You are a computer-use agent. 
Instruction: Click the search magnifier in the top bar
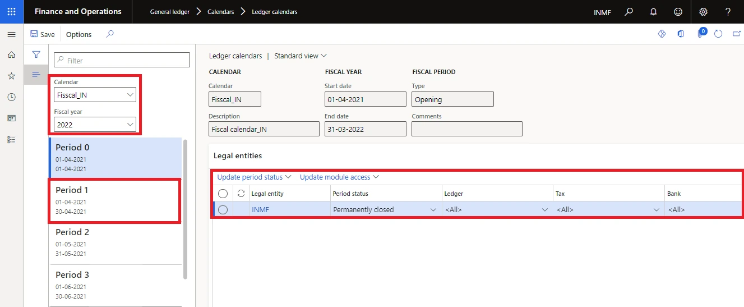click(629, 11)
